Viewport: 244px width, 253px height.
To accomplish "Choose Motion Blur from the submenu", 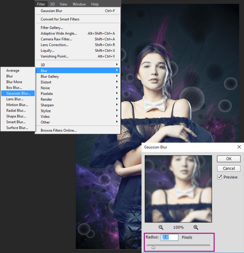I will pos(17,105).
